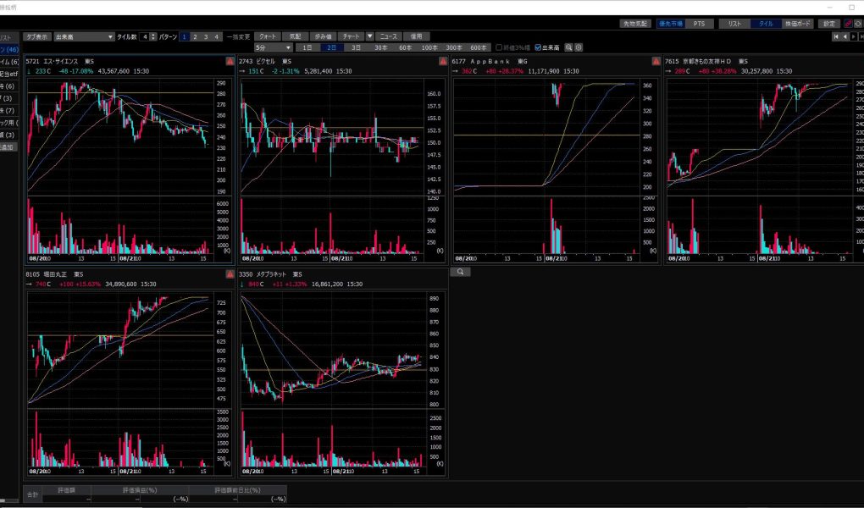Screen dimensions: 864x508
Task: Increase tile count with タイル数 stepper
Action: 153,35
